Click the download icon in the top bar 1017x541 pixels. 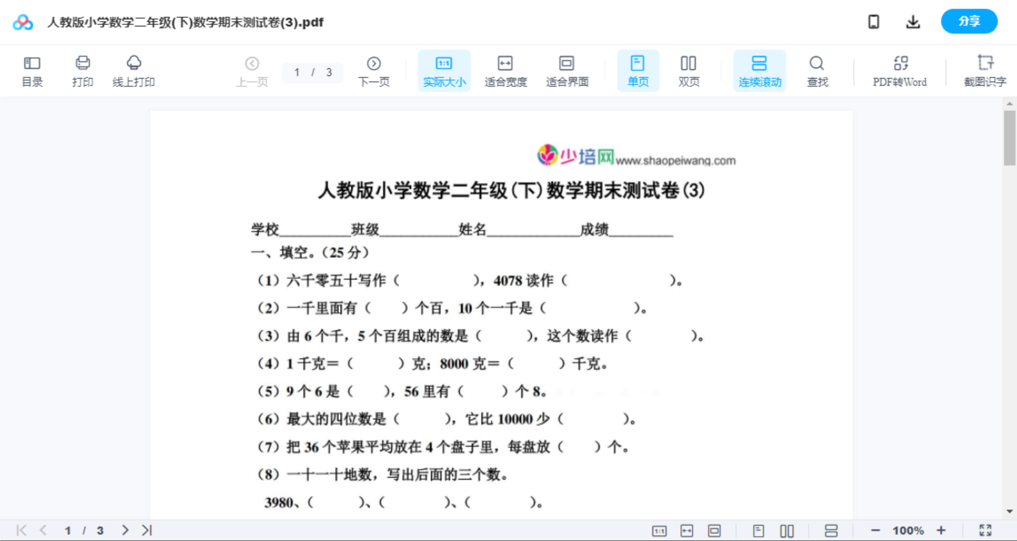click(x=912, y=21)
